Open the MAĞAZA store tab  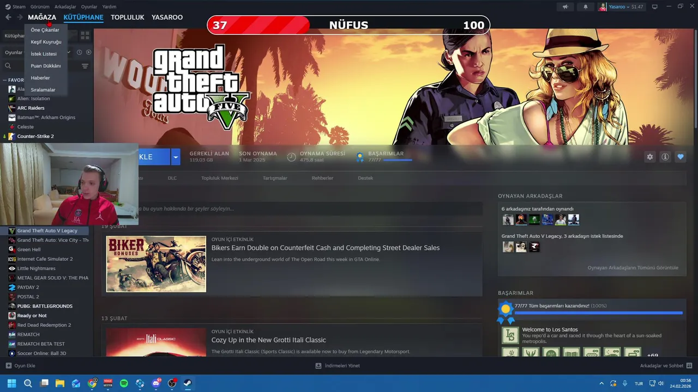point(42,17)
